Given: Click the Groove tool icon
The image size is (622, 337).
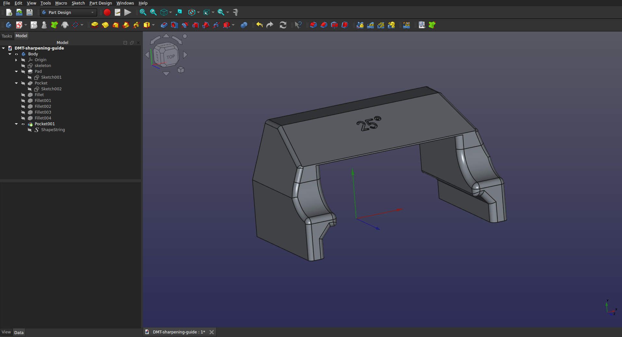Looking at the screenshot, I should [185, 25].
